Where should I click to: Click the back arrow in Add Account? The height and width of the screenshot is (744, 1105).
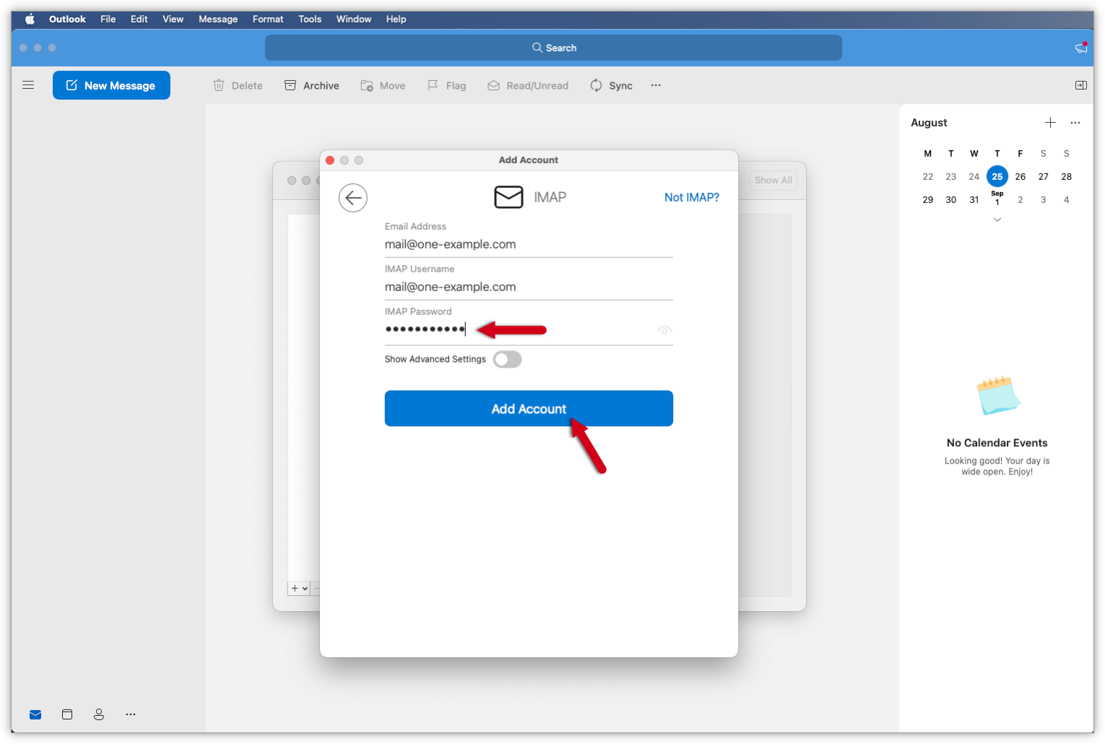tap(353, 198)
